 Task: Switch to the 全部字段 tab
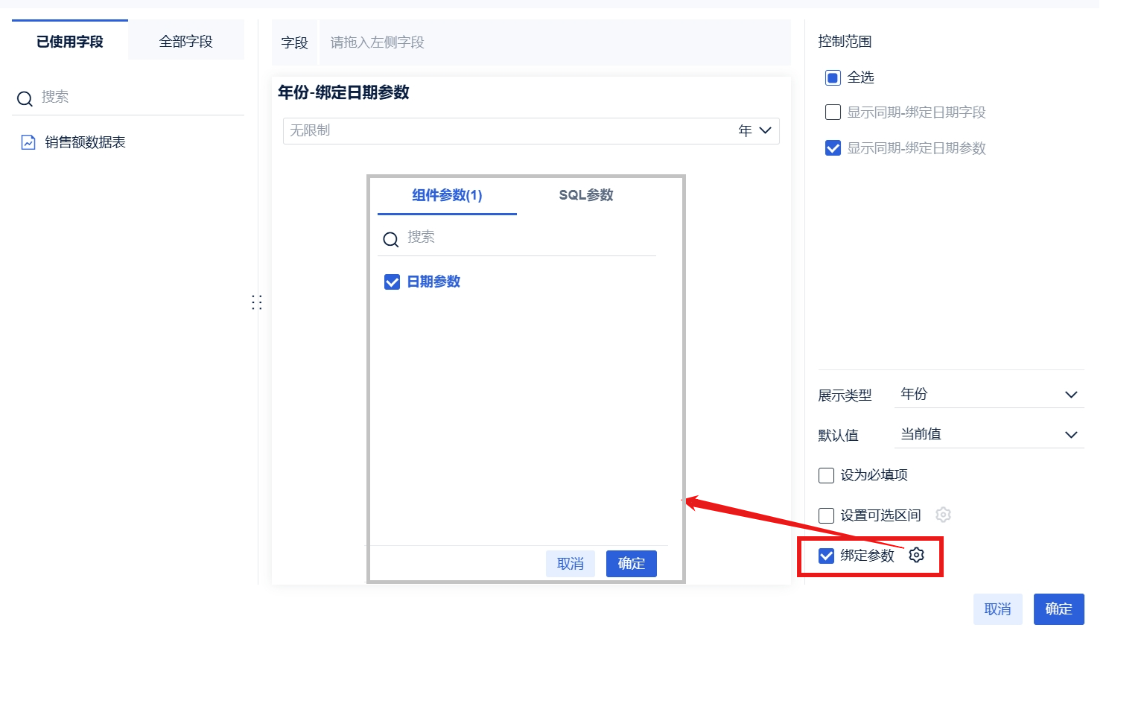[x=186, y=41]
